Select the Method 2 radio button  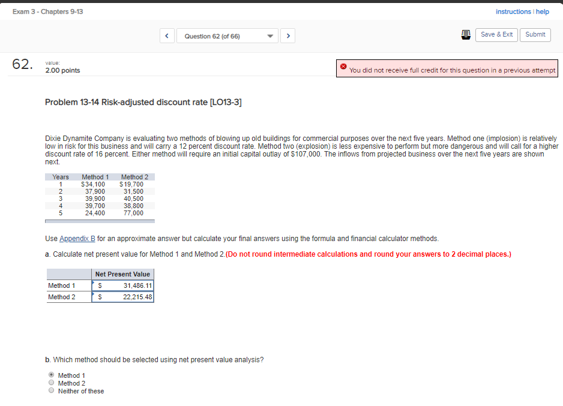[x=52, y=383]
